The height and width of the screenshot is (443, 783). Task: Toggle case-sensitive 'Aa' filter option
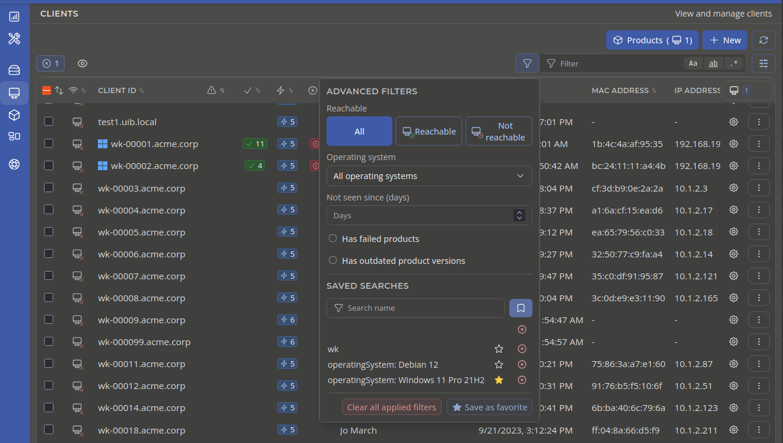coord(693,63)
